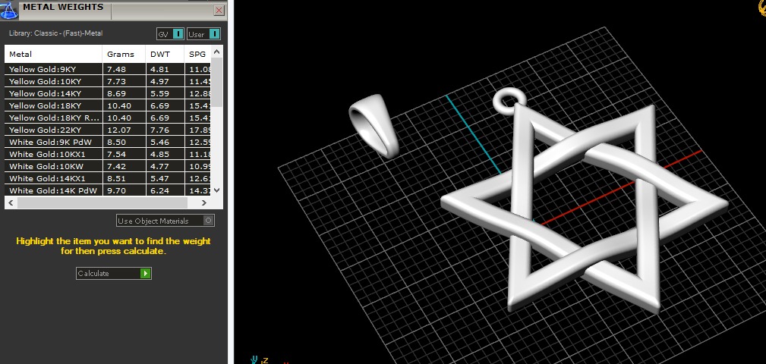Image resolution: width=766 pixels, height=364 pixels.
Task: Select the Yellow Gold:18KY row
Action: 108,106
